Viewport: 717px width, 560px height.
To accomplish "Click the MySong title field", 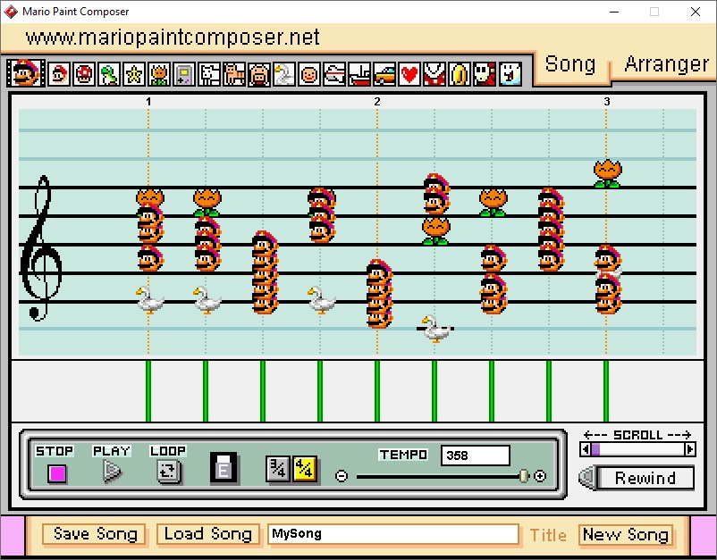I will tap(393, 534).
